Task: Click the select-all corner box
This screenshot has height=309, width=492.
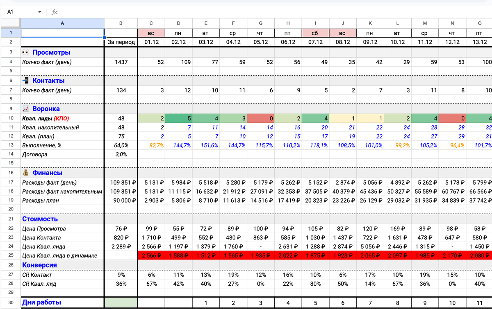Action: pyautogui.click(x=10, y=23)
